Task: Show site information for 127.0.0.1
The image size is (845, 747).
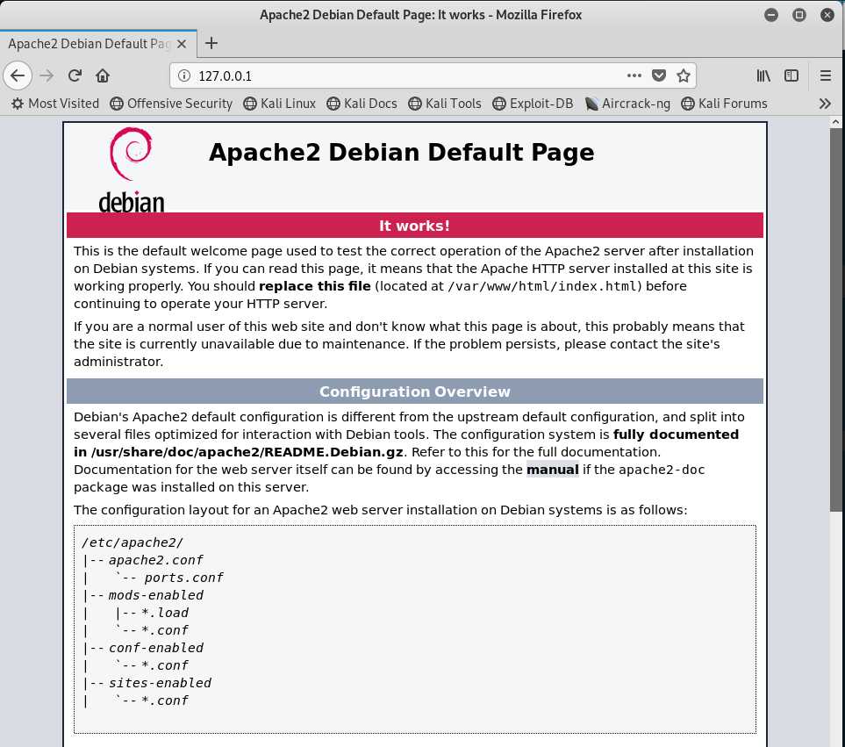Action: pos(184,75)
